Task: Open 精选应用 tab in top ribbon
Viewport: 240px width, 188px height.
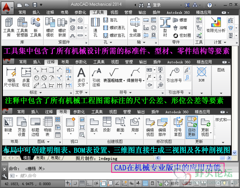Action: click(x=204, y=12)
